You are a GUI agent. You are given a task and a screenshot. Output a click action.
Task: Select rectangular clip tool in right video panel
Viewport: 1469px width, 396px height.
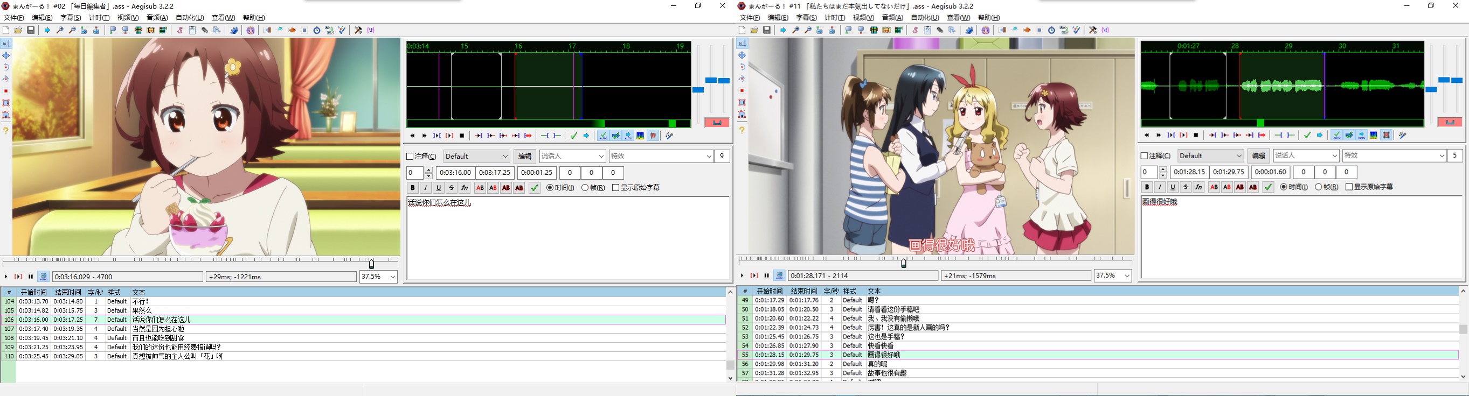point(742,102)
